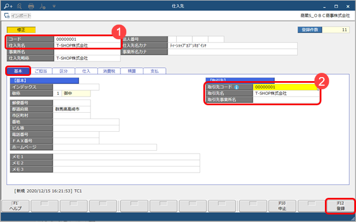Click the F10 中止 button

(x=282, y=206)
